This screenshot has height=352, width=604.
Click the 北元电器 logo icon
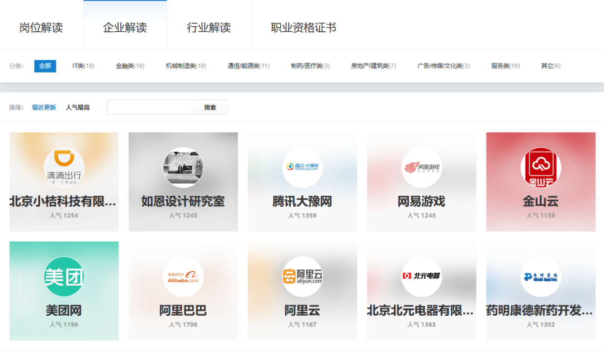(x=421, y=276)
